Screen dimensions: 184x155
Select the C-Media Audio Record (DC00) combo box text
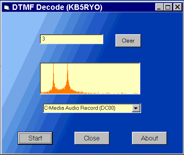tap(80, 108)
